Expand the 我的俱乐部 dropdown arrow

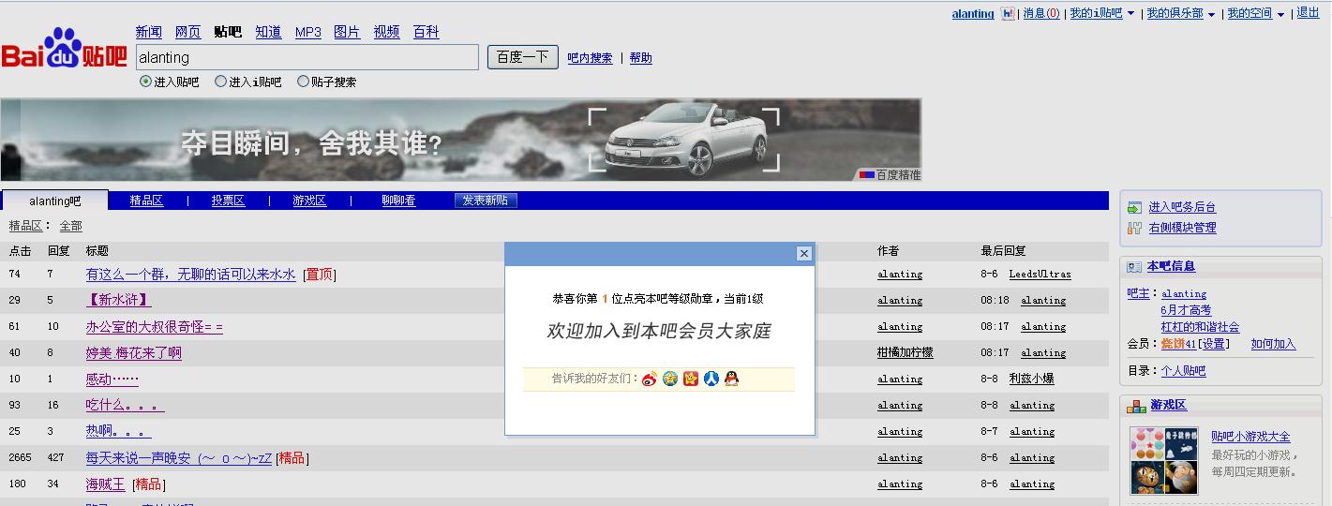tap(1211, 14)
